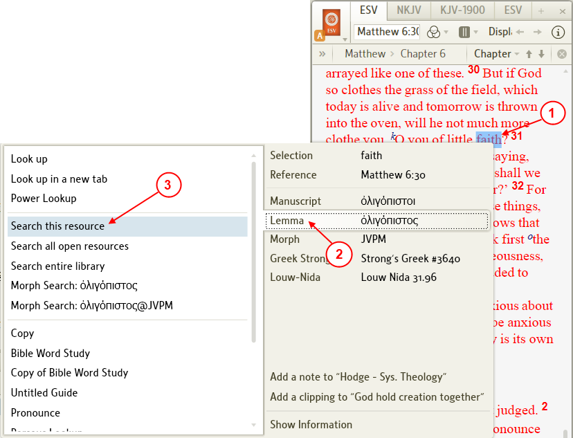This screenshot has height=438, width=573.
Task: Go back with the left arrow
Action: click(520, 32)
